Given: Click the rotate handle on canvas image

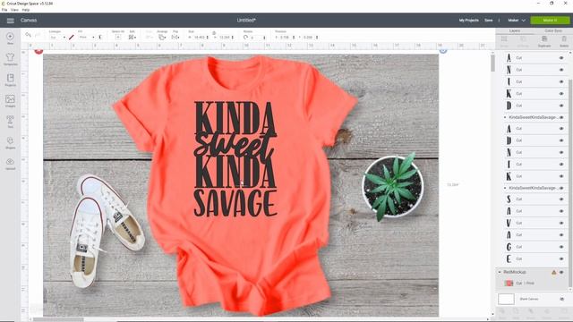Looking at the screenshot, I should pos(443,50).
